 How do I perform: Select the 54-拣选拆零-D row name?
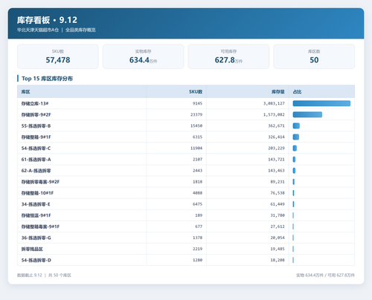[36, 260]
